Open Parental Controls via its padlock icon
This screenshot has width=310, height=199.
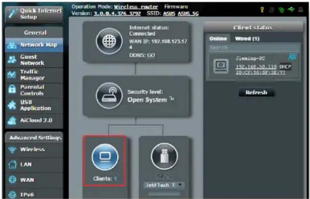(x=12, y=89)
